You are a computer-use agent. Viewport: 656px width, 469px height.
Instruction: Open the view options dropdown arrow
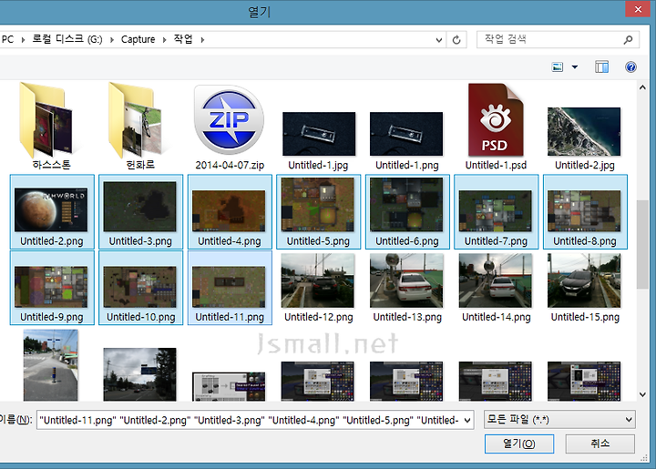tap(575, 66)
